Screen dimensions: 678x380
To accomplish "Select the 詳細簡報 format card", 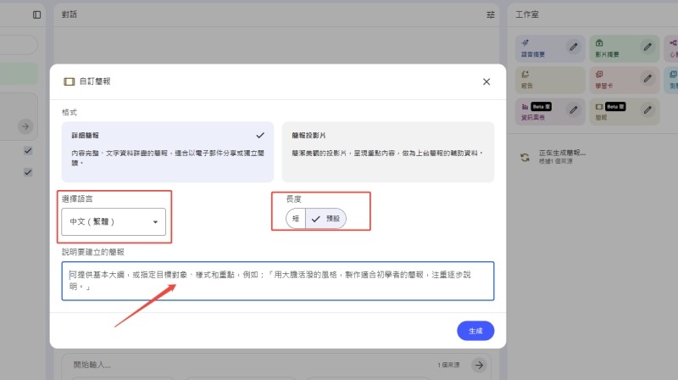I will pos(168,152).
